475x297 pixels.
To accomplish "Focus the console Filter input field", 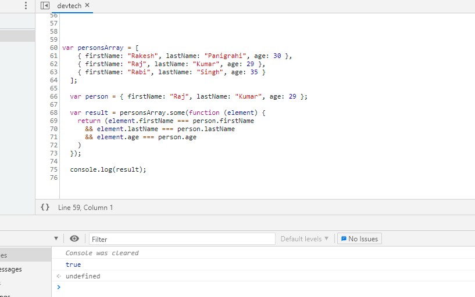I will click(182, 239).
